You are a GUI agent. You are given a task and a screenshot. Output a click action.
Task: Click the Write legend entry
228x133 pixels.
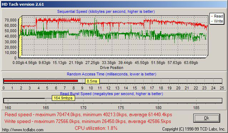[217, 21]
